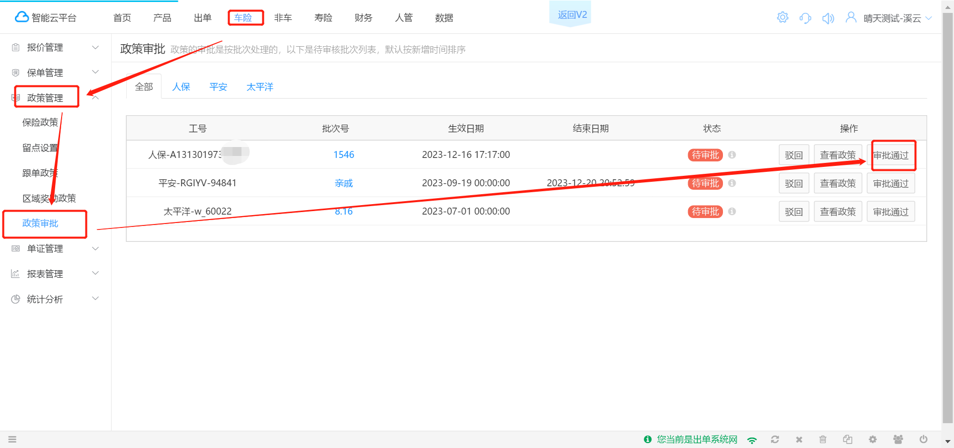Expand the 统计分析 chevron

click(95, 299)
